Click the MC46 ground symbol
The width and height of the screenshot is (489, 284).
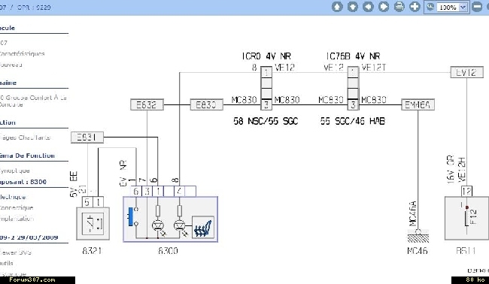pos(418,237)
